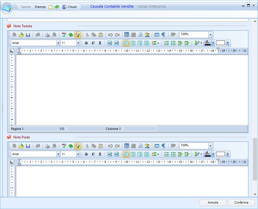This screenshot has width=258, height=209.
Task: Click the save icon in Note Piede toolbar
Action: 28,146
